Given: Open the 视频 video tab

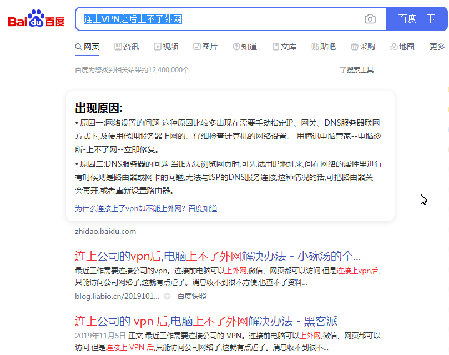Looking at the screenshot, I should 166,47.
